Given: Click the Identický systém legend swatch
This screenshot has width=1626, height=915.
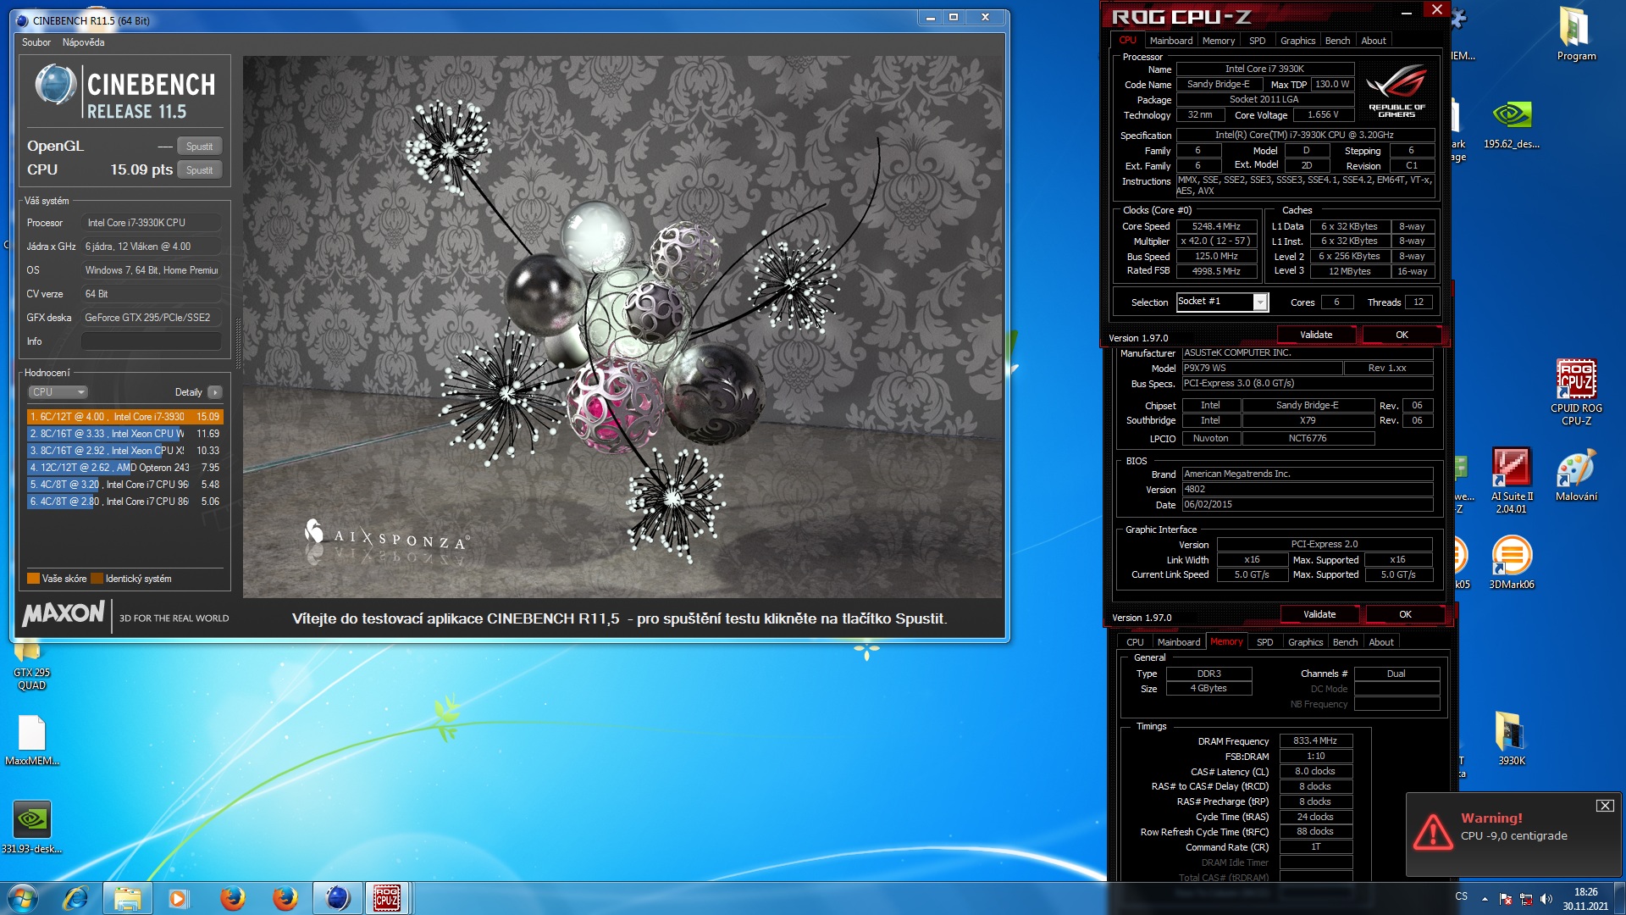Looking at the screenshot, I should click(97, 579).
